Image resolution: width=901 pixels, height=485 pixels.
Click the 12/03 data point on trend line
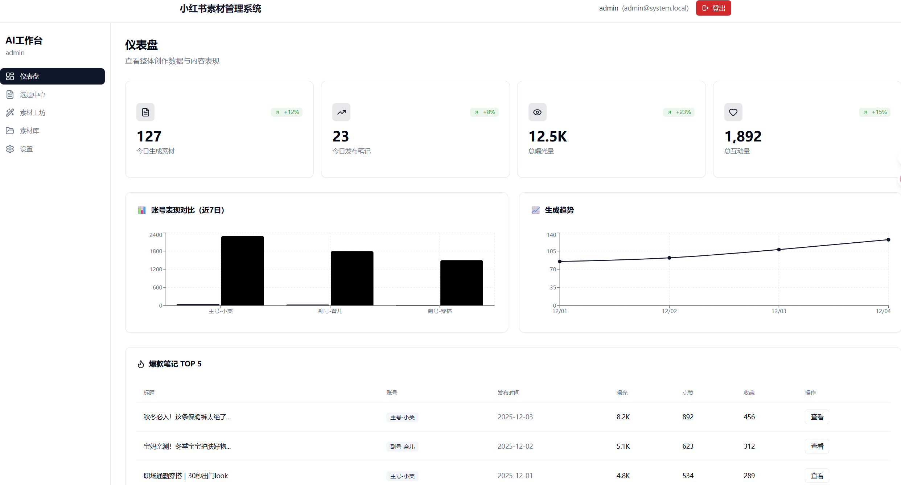[x=779, y=250]
